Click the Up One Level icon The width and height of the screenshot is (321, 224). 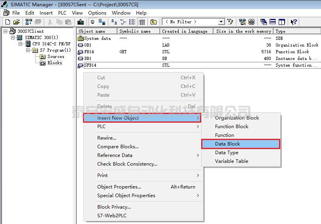153,22
